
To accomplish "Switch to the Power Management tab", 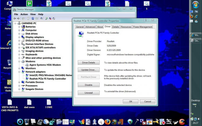I will coord(142,27).
